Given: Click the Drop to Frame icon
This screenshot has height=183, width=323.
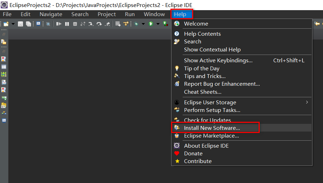Looking at the screenshot, I should (x=118, y=24).
